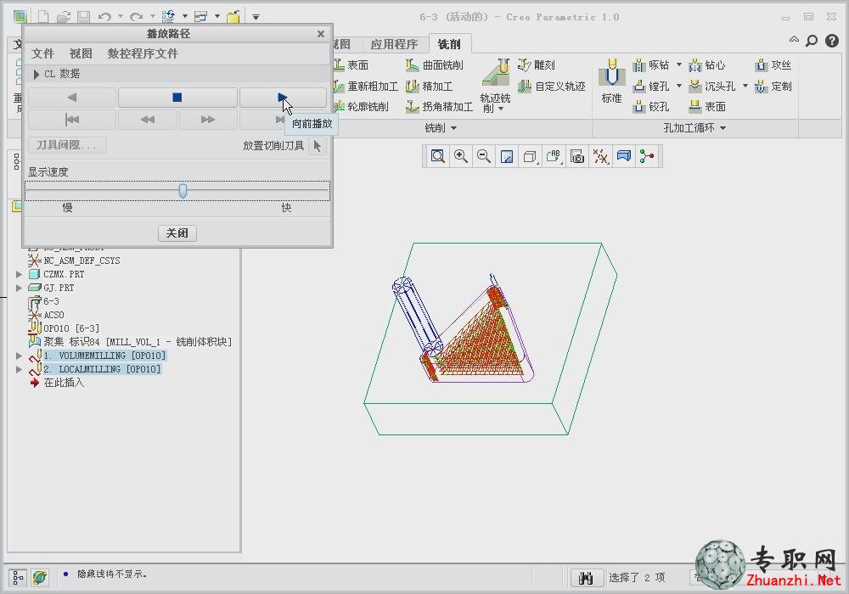Open the 镗孔 dropdown arrow

pyautogui.click(x=679, y=86)
